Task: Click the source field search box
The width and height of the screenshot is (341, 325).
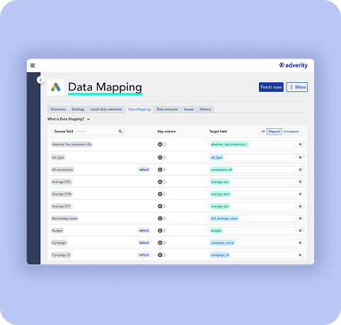Action: tap(100, 131)
